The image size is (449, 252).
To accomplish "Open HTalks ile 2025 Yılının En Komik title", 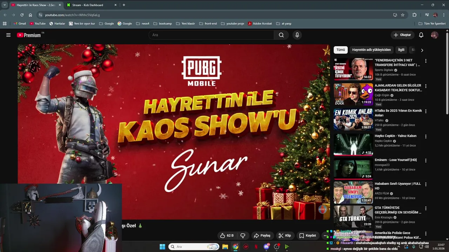I will coord(398,113).
